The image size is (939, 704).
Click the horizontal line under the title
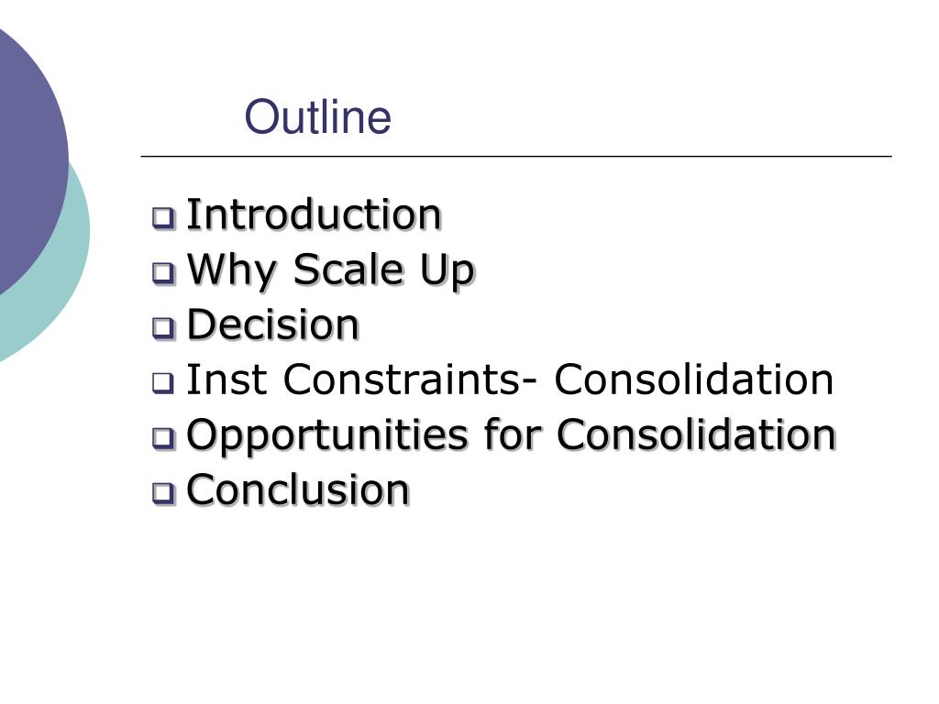tap(516, 156)
